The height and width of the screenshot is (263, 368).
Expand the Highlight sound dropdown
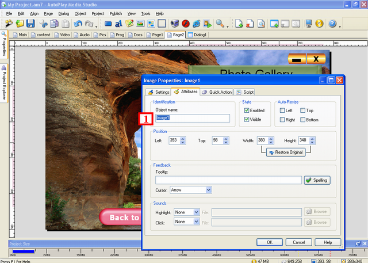pos(197,212)
